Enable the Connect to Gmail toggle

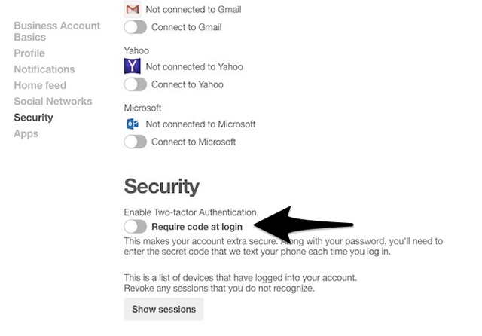point(136,27)
